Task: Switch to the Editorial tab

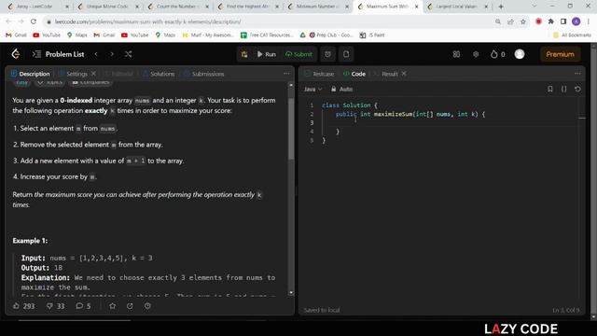Action: pos(118,74)
